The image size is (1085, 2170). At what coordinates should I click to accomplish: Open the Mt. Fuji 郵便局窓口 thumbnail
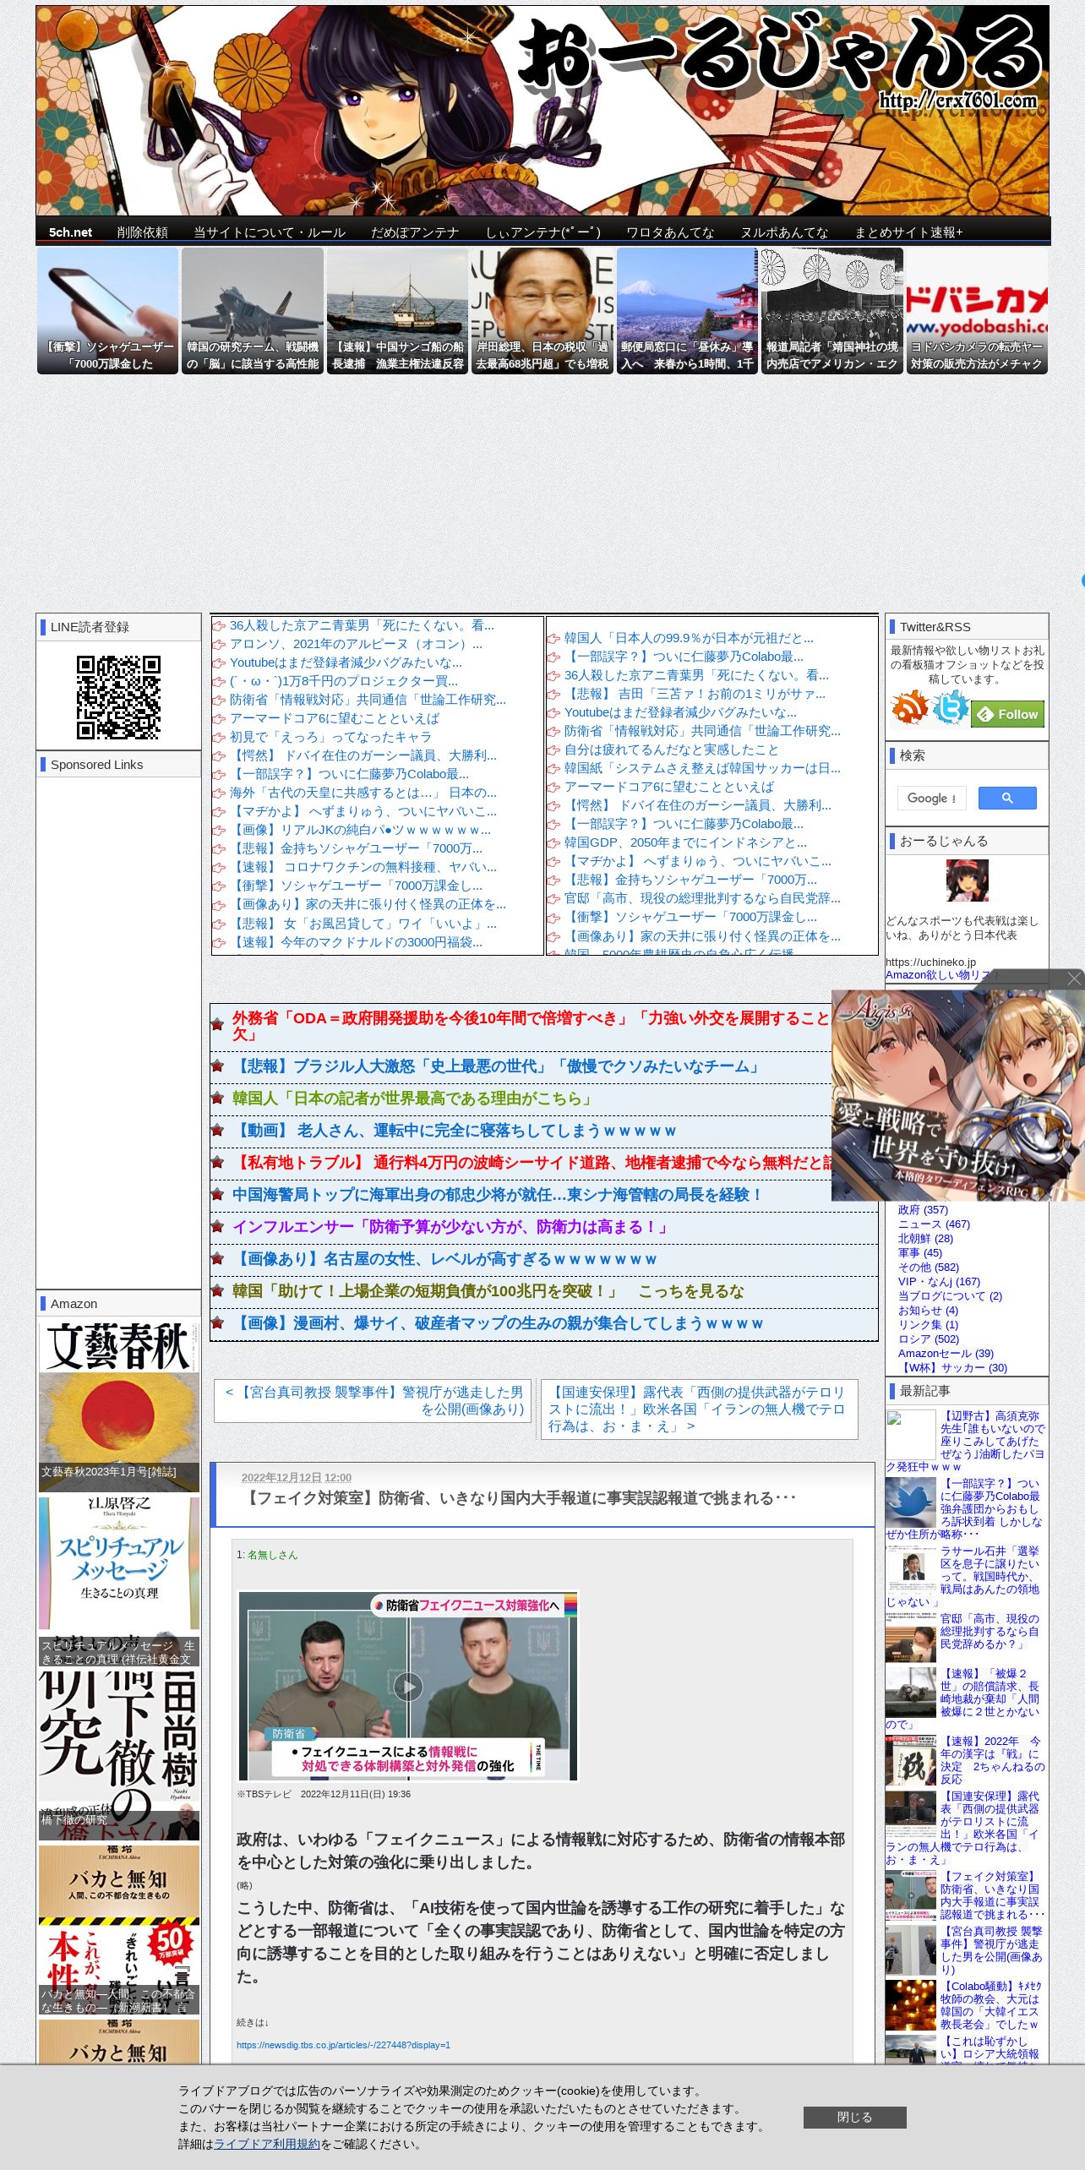click(x=687, y=311)
